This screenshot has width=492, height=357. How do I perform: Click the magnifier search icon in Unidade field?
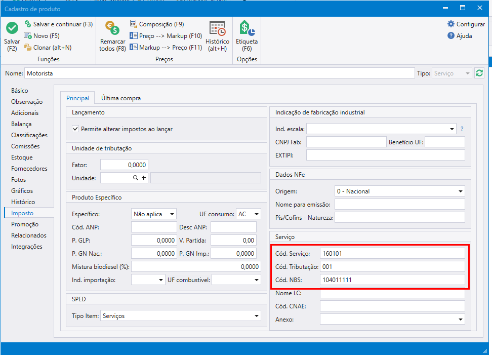tap(136, 178)
